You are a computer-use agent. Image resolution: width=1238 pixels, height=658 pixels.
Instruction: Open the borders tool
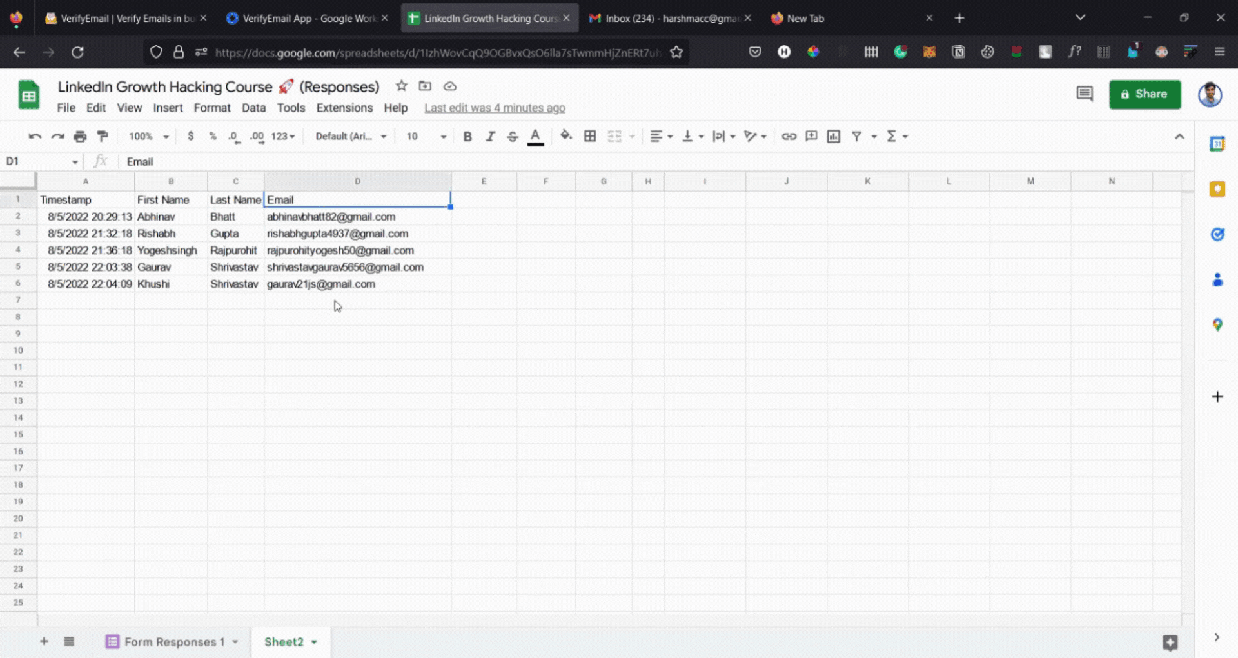(x=590, y=136)
